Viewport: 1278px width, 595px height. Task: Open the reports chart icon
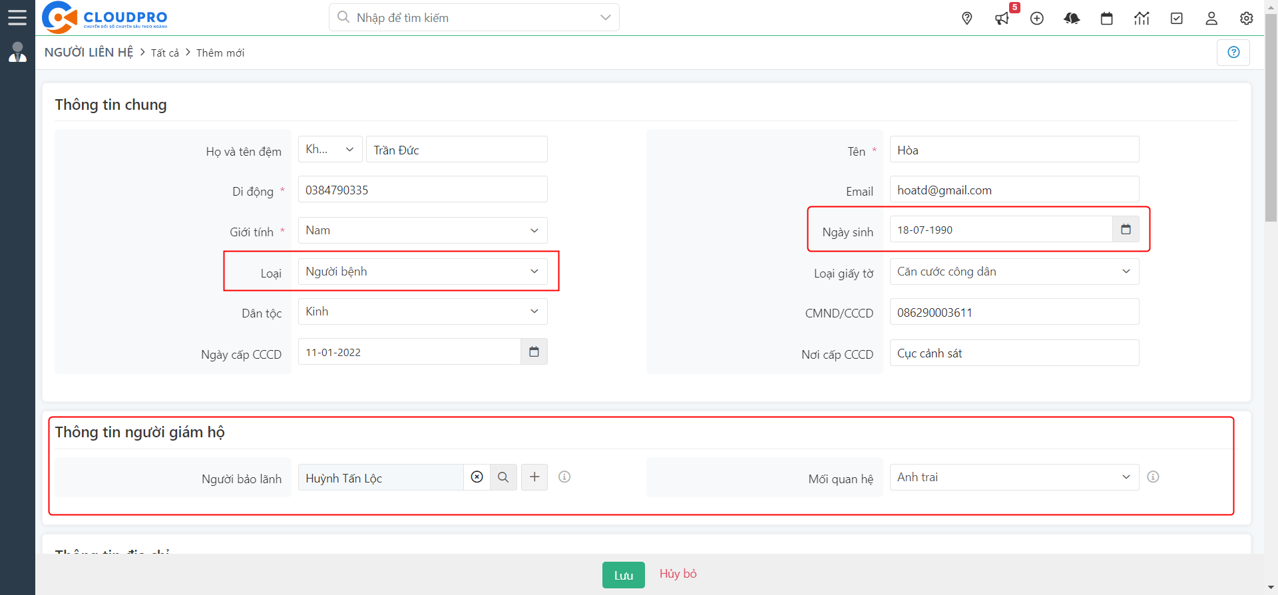[1142, 18]
